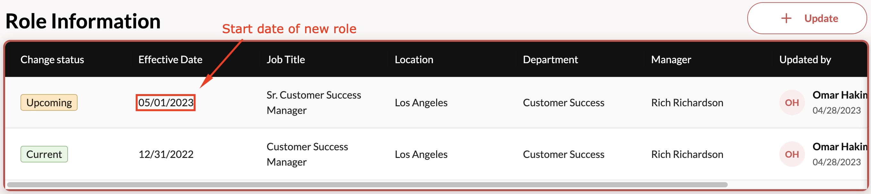Click Omar Hakim name in Current row
The image size is (871, 194).
point(840,147)
